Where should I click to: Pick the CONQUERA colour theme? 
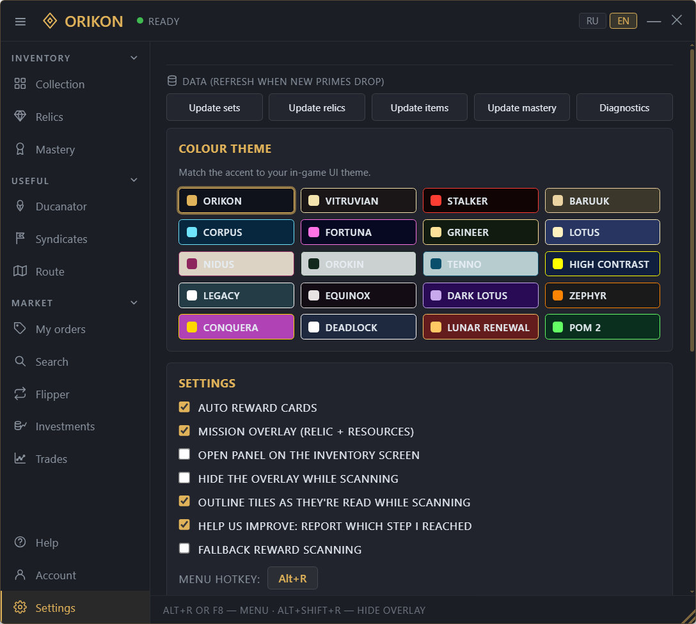[x=236, y=327]
